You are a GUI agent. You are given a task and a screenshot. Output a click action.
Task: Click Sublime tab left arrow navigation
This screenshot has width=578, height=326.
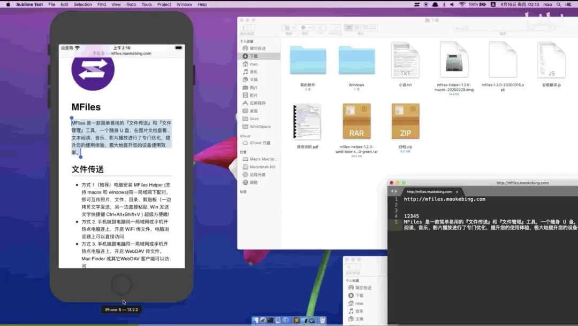[x=392, y=191]
